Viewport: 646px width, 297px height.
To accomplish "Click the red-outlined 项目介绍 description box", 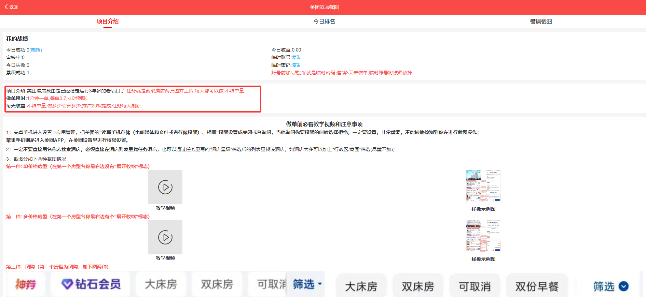I will [x=133, y=99].
